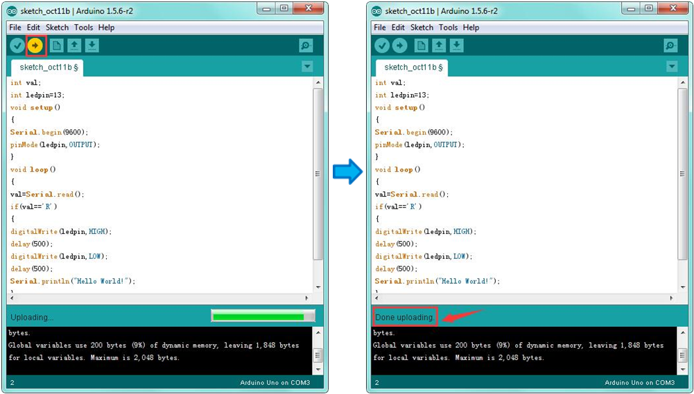Click 'Arduino Uno on COM3' in right window
The image size is (694, 394).
click(x=639, y=382)
